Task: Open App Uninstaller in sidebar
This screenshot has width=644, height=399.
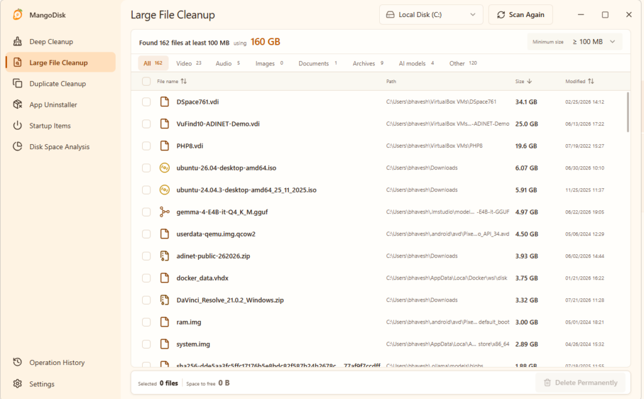Action: point(60,104)
